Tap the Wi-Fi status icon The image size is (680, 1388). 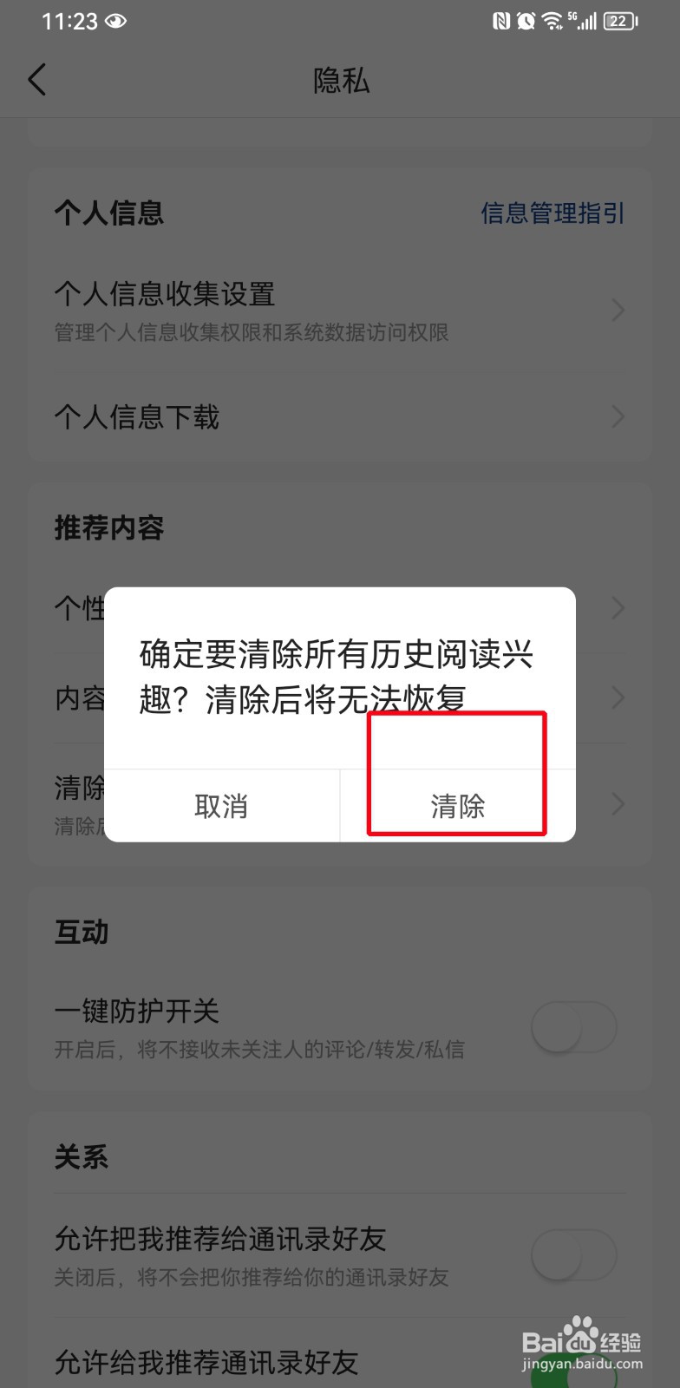point(552,21)
